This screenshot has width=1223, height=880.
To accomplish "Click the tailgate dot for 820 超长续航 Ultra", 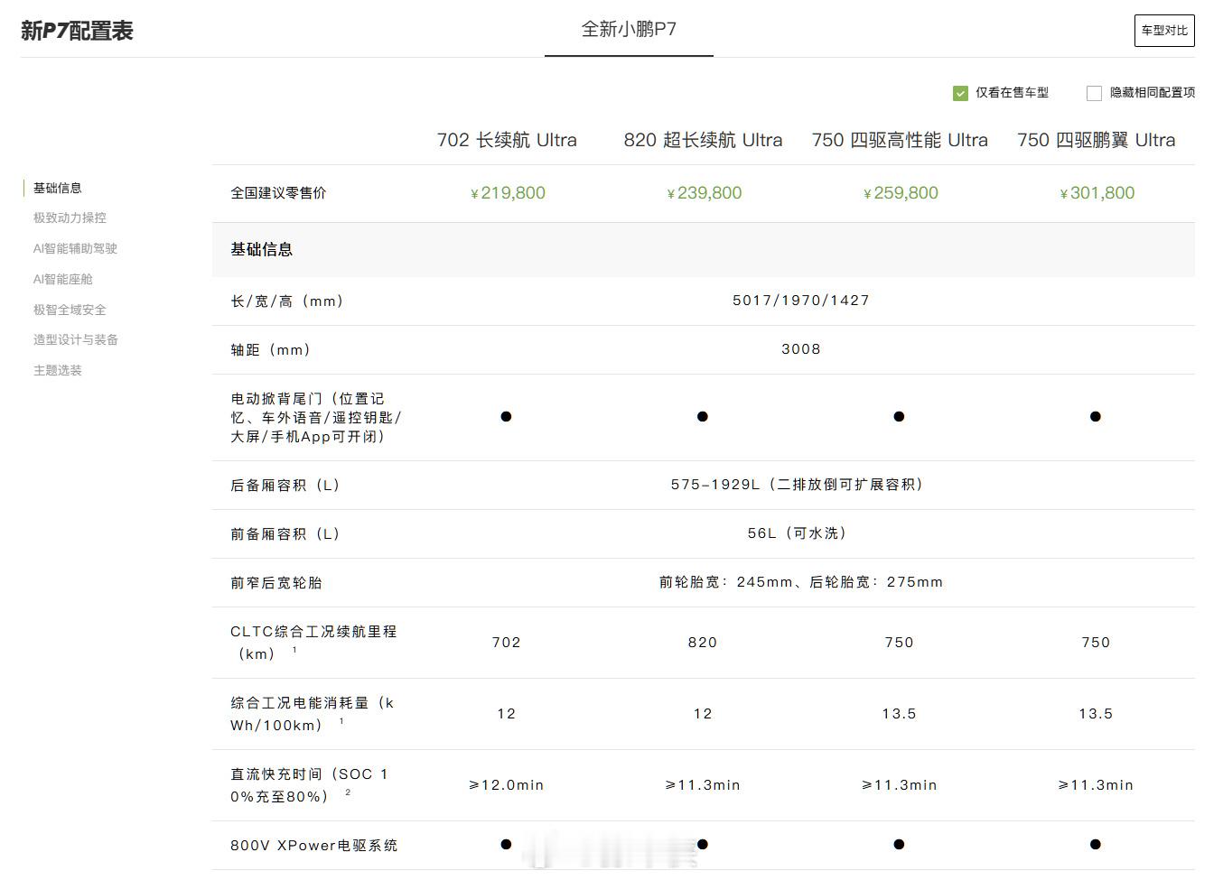I will (x=703, y=416).
